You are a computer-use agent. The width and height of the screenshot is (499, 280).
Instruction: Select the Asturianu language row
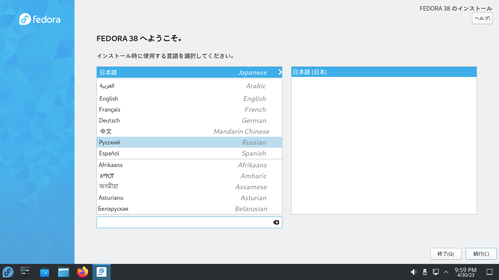tap(189, 198)
